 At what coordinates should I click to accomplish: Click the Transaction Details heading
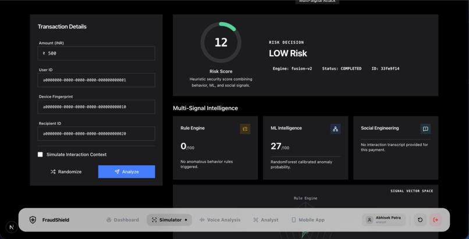click(x=62, y=27)
